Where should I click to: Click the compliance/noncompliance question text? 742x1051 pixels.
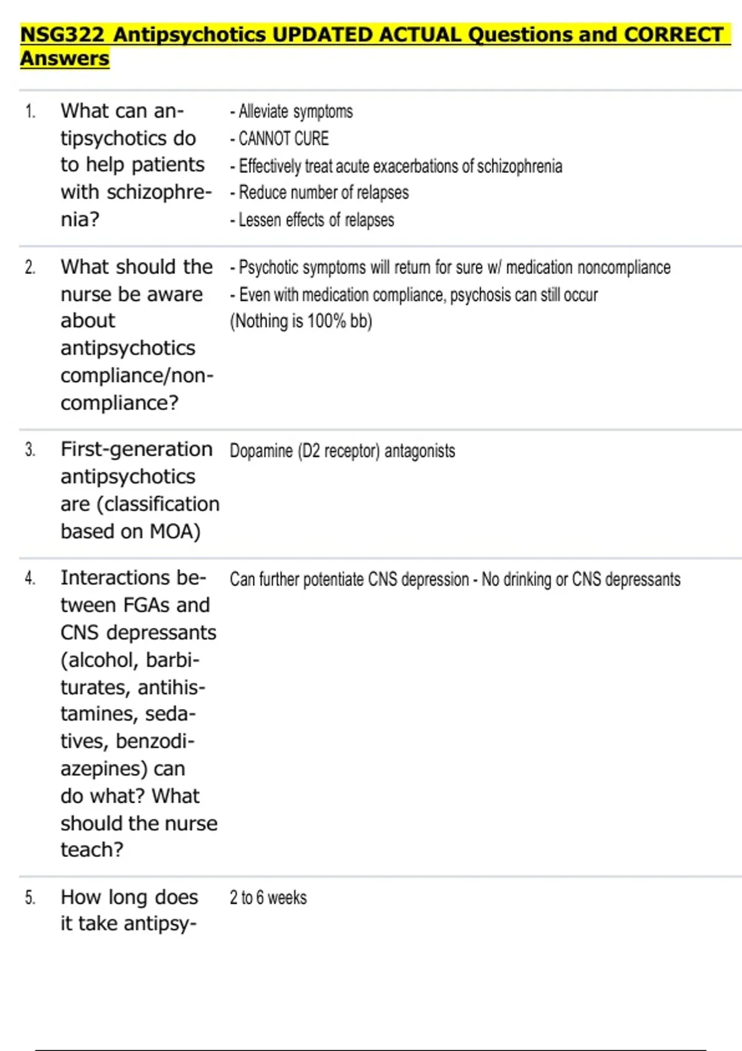(136, 334)
